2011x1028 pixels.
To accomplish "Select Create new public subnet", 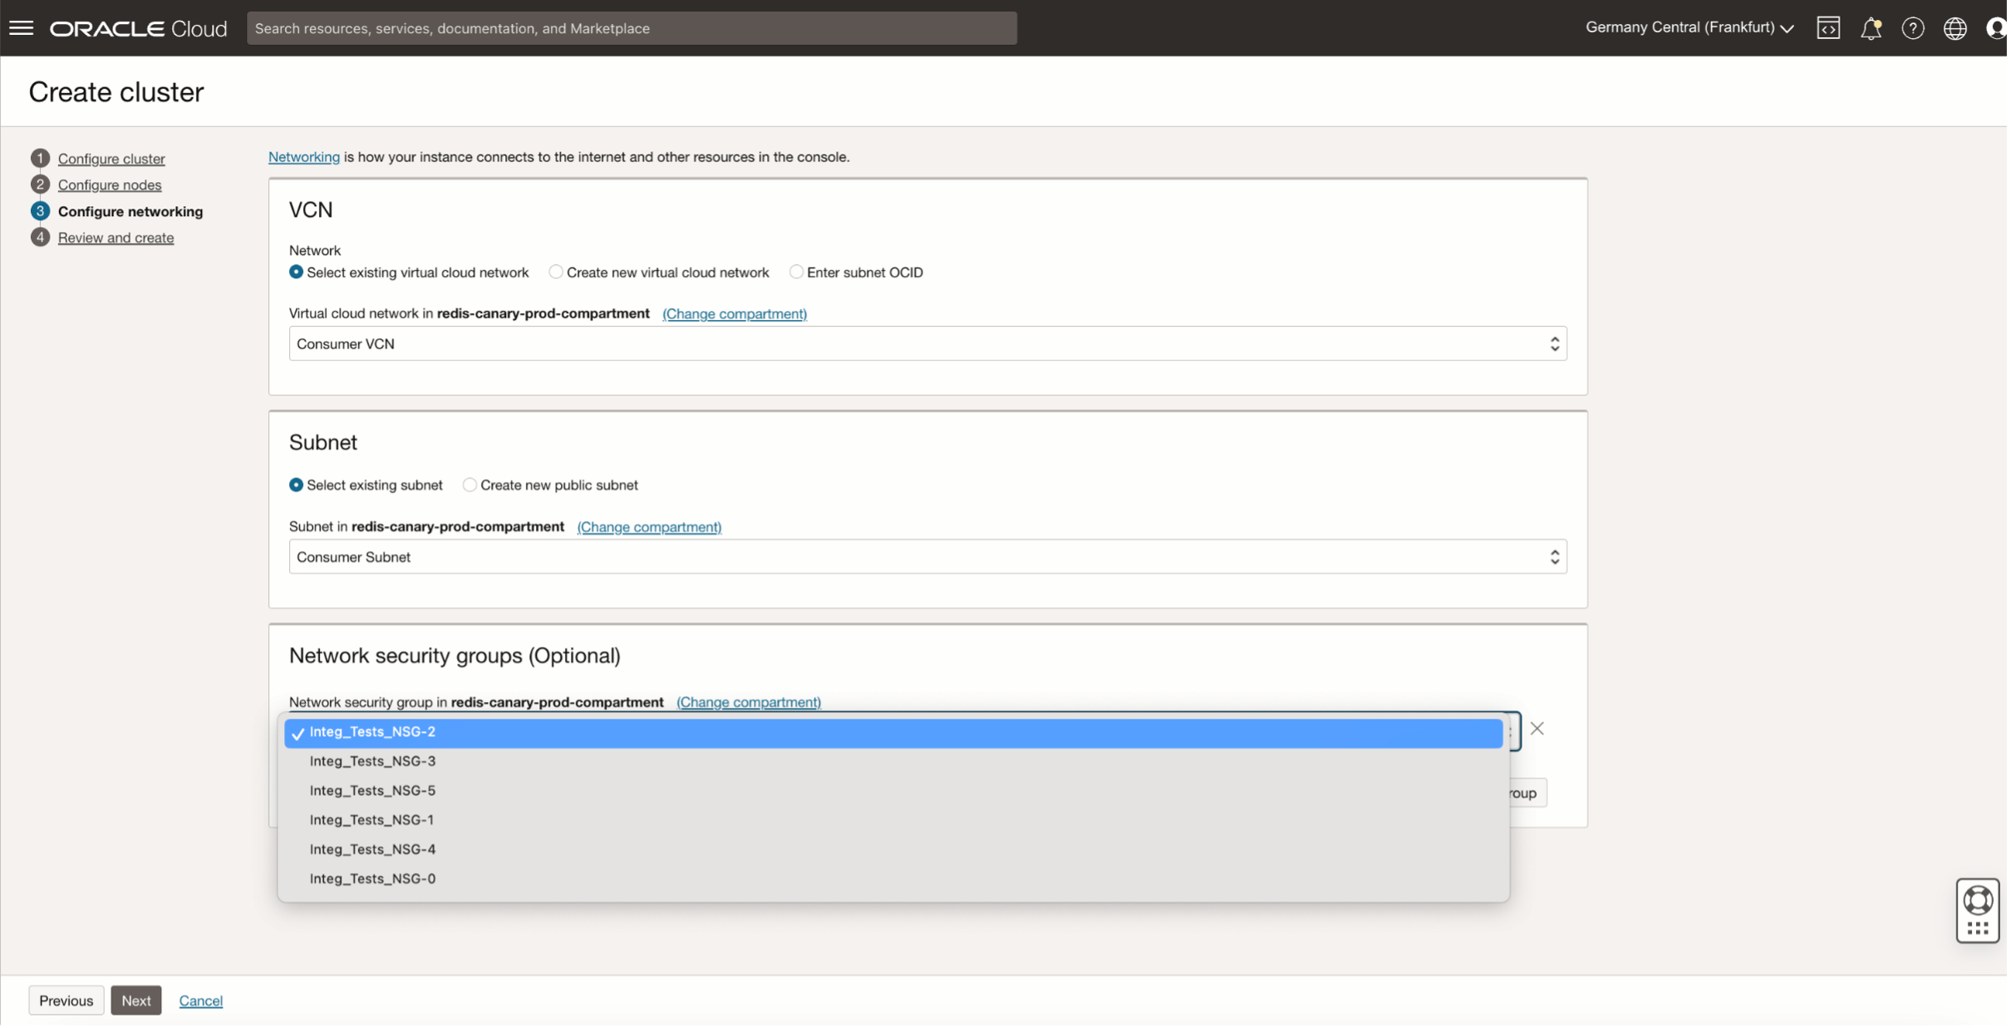I will (x=470, y=485).
